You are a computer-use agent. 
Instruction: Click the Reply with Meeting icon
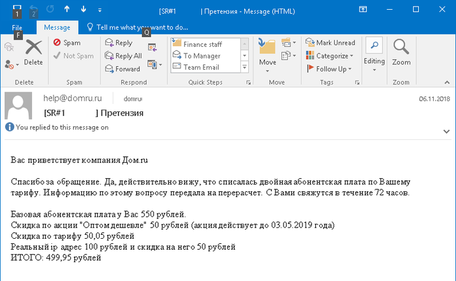coord(152,47)
